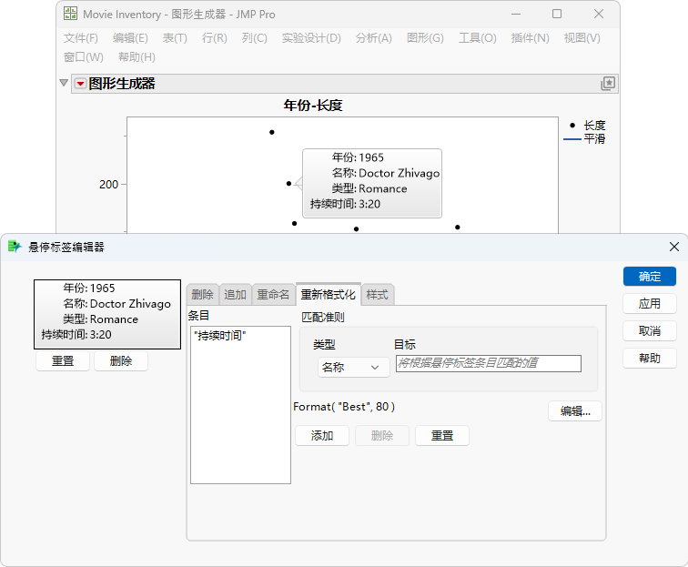Switch to the 样式 tab
Screen dimensions: 688x567
[378, 295]
